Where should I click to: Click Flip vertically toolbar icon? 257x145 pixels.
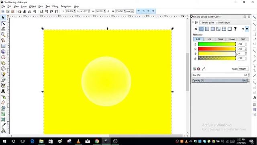[35, 11]
